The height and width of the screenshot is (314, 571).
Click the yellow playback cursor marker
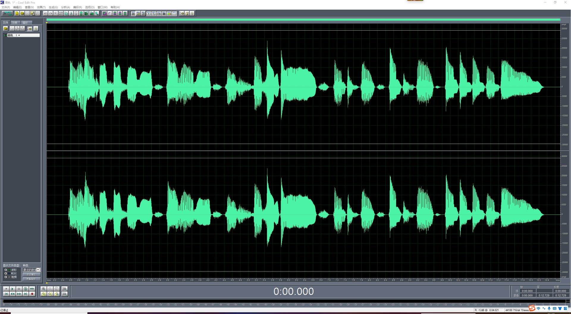tap(47, 23)
